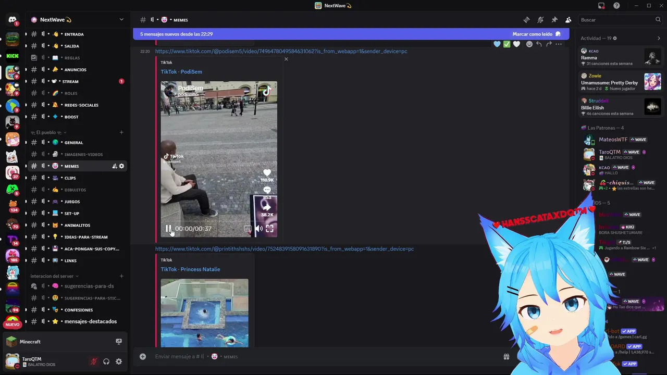Click NUEVO unread mentions pill
Viewport: 667px width, 375px height.
[13, 324]
